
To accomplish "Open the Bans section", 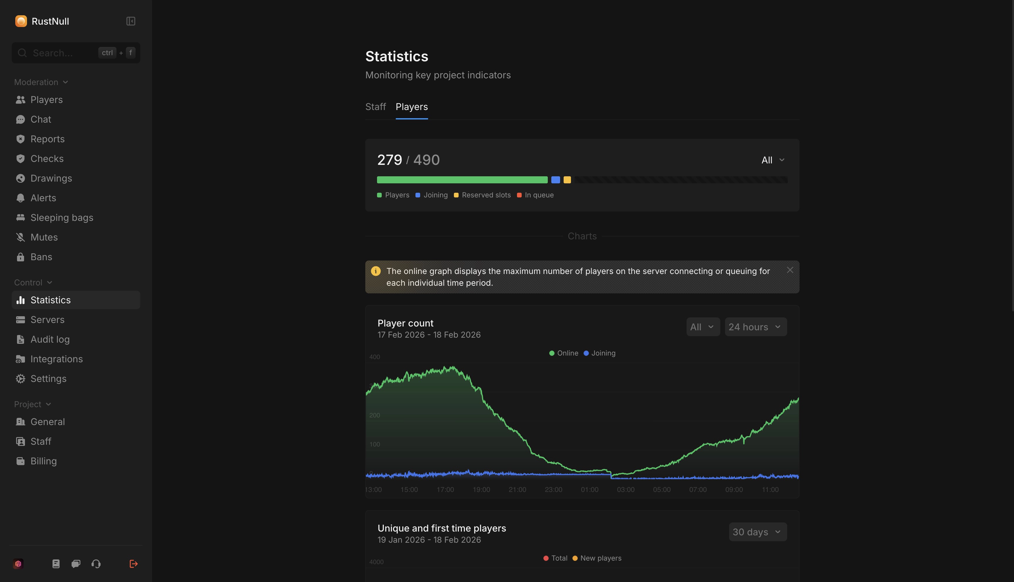I will tap(41, 257).
